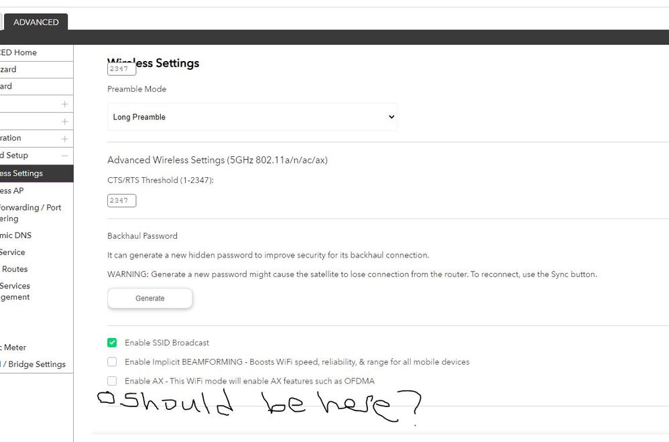Screen dimensions: 669x442
Task: Click the 5GHz CTS/RTS Threshold input field
Action: point(121,201)
